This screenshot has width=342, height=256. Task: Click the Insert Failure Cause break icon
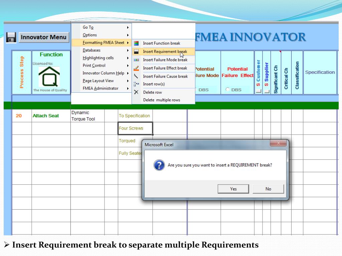(136, 76)
